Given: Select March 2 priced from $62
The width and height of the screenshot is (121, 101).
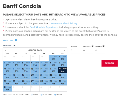Looking at the screenshot, I should (x=63, y=58).
